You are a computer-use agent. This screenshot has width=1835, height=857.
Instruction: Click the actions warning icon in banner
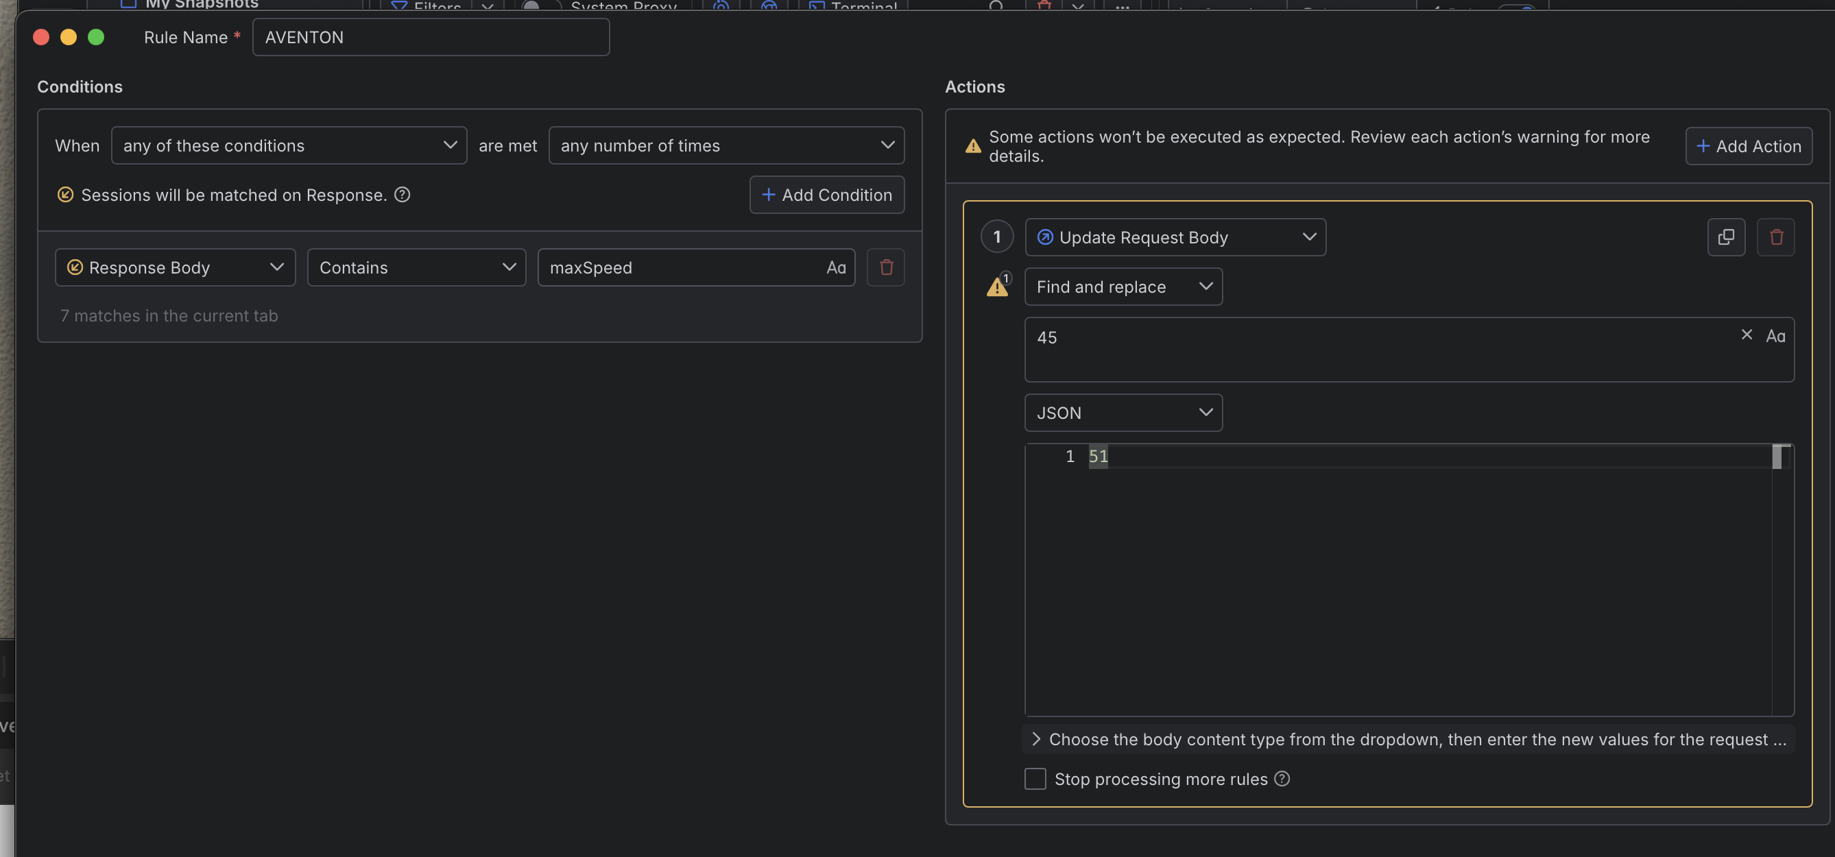pyautogui.click(x=972, y=147)
